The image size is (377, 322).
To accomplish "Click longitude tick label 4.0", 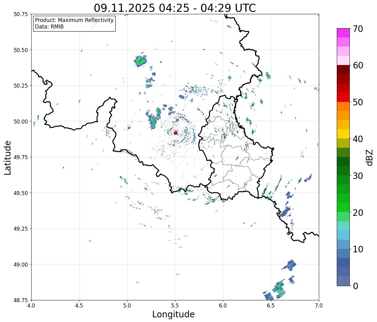I will pos(31,306).
